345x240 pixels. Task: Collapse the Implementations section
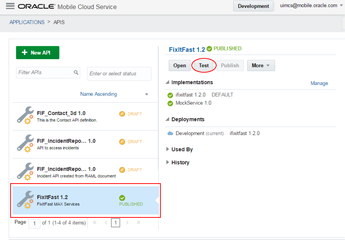[168, 82]
